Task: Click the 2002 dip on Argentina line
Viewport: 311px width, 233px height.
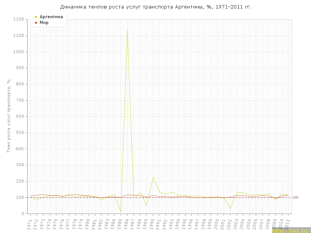Action: tap(230, 209)
